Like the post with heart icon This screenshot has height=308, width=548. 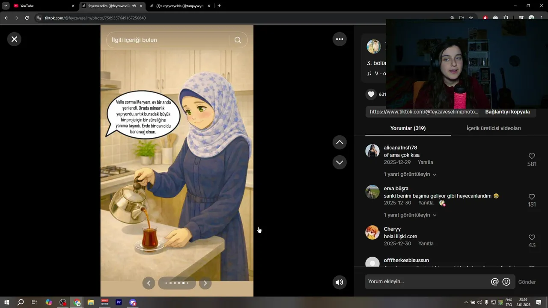371,94
